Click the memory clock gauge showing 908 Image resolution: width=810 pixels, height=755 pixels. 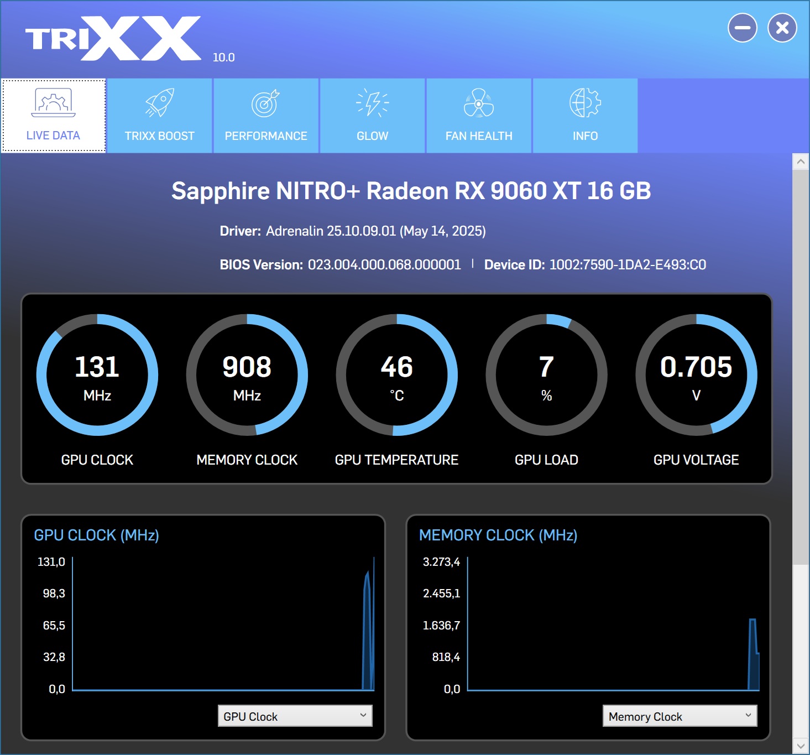click(247, 375)
